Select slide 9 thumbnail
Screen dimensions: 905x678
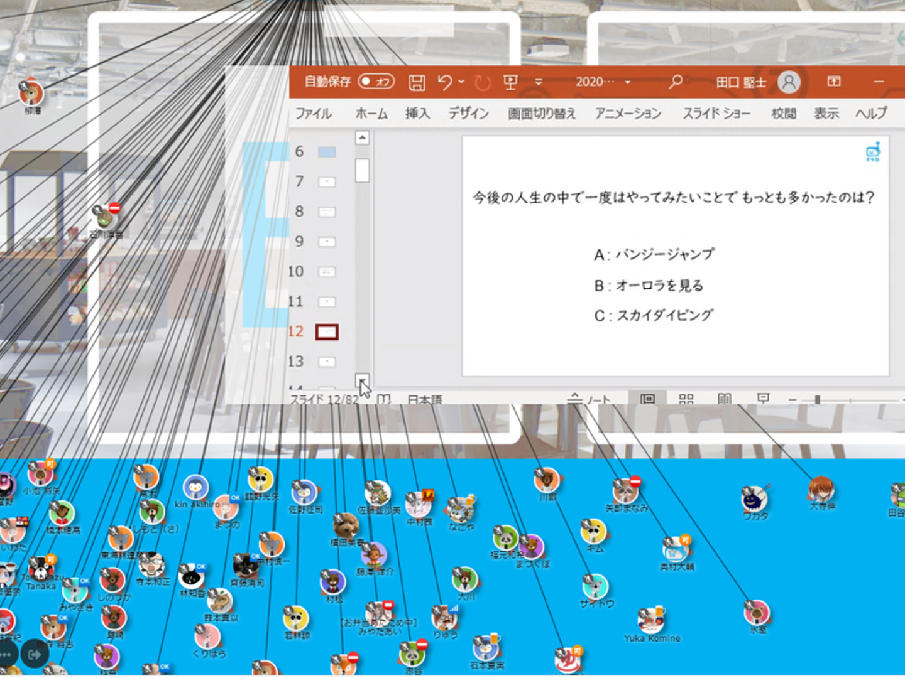(x=327, y=242)
